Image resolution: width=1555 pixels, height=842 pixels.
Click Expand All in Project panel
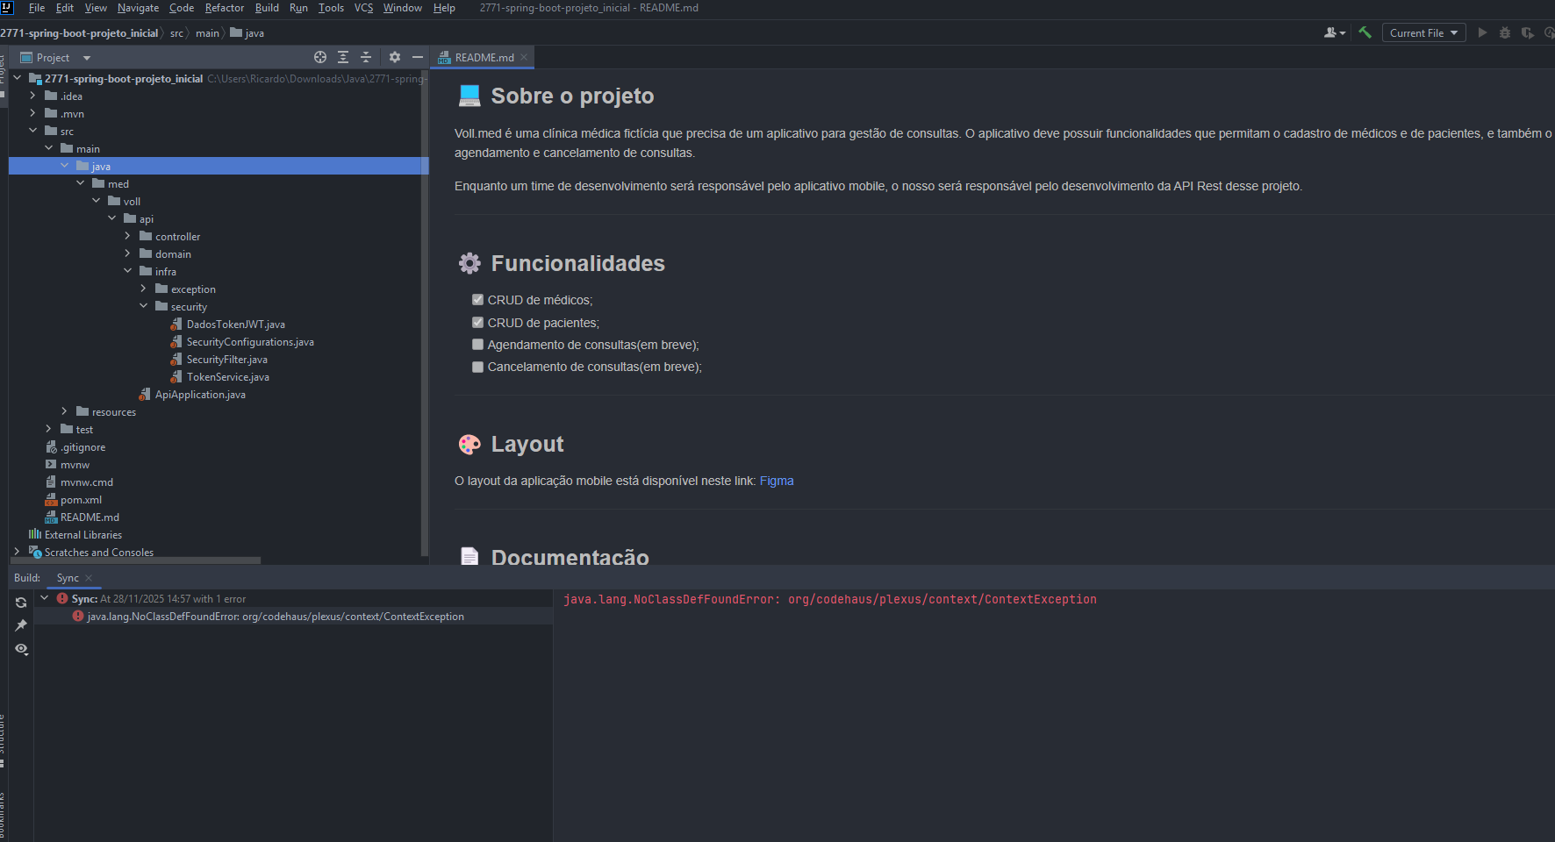click(x=343, y=57)
